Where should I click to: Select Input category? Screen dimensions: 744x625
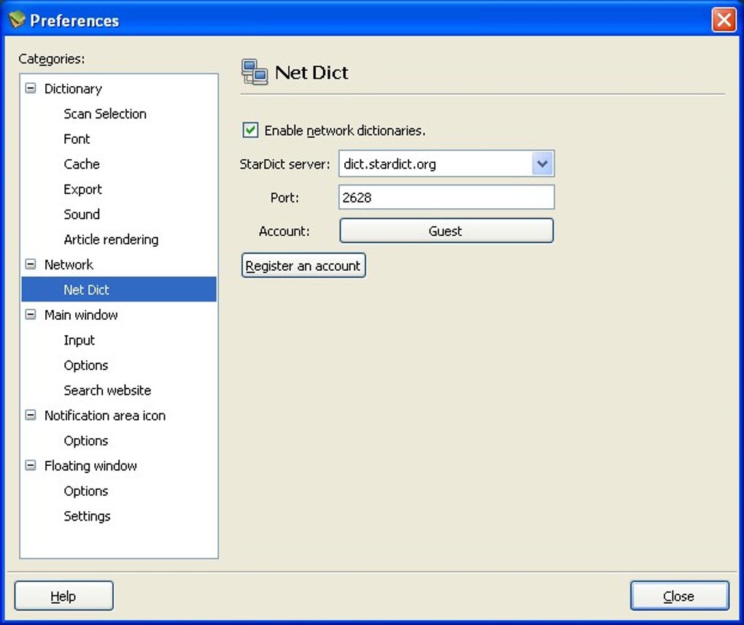80,340
